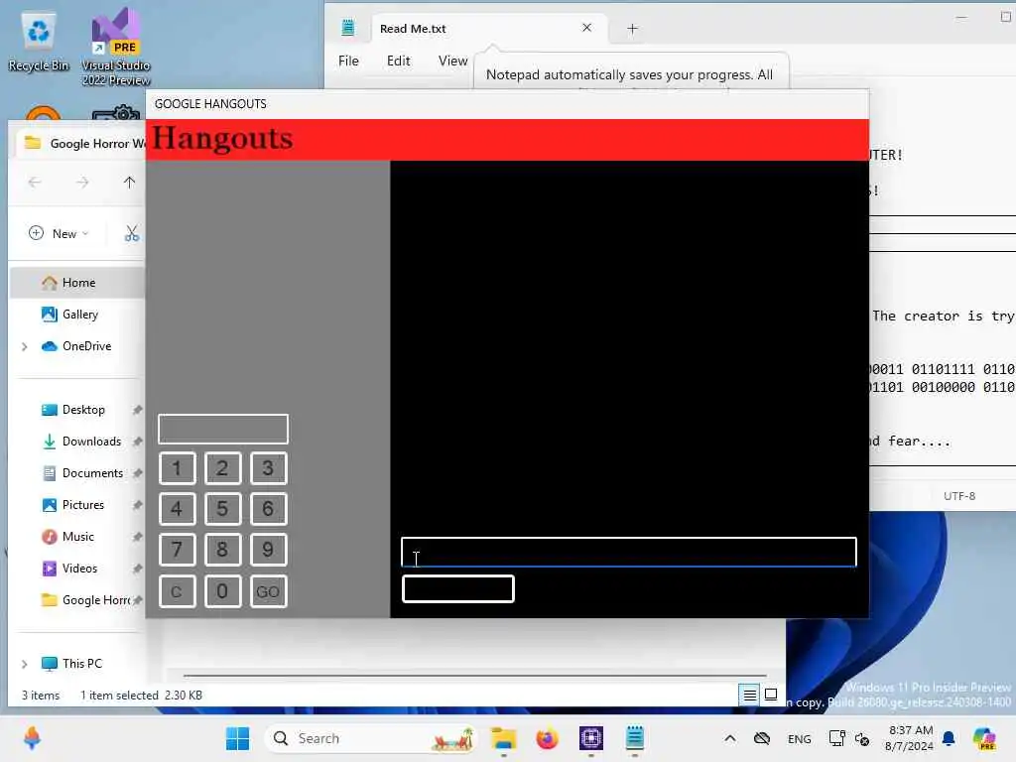This screenshot has width=1016, height=762.
Task: Launch Firefox from the taskbar
Action: click(548, 738)
